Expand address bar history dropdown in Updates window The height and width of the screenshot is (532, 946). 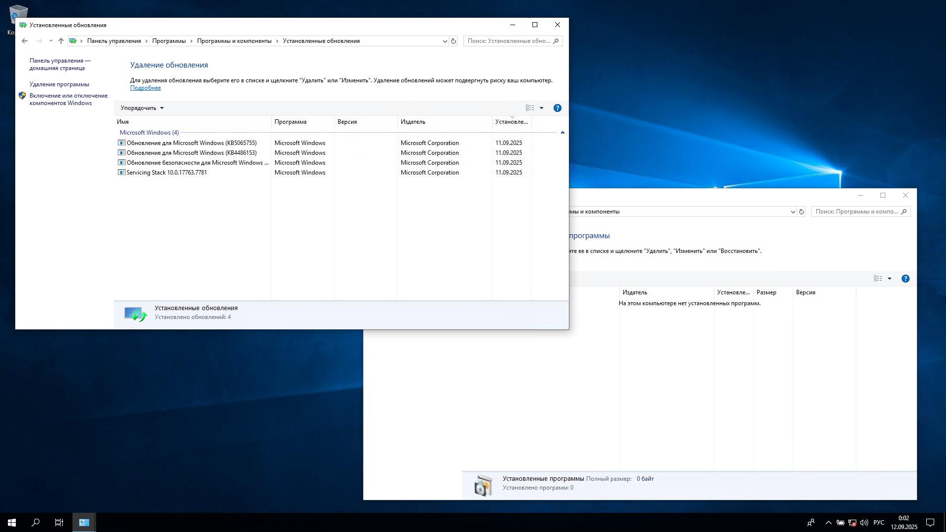click(x=445, y=41)
